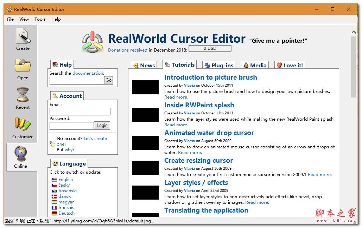Select the Online globe icon

click(21, 154)
